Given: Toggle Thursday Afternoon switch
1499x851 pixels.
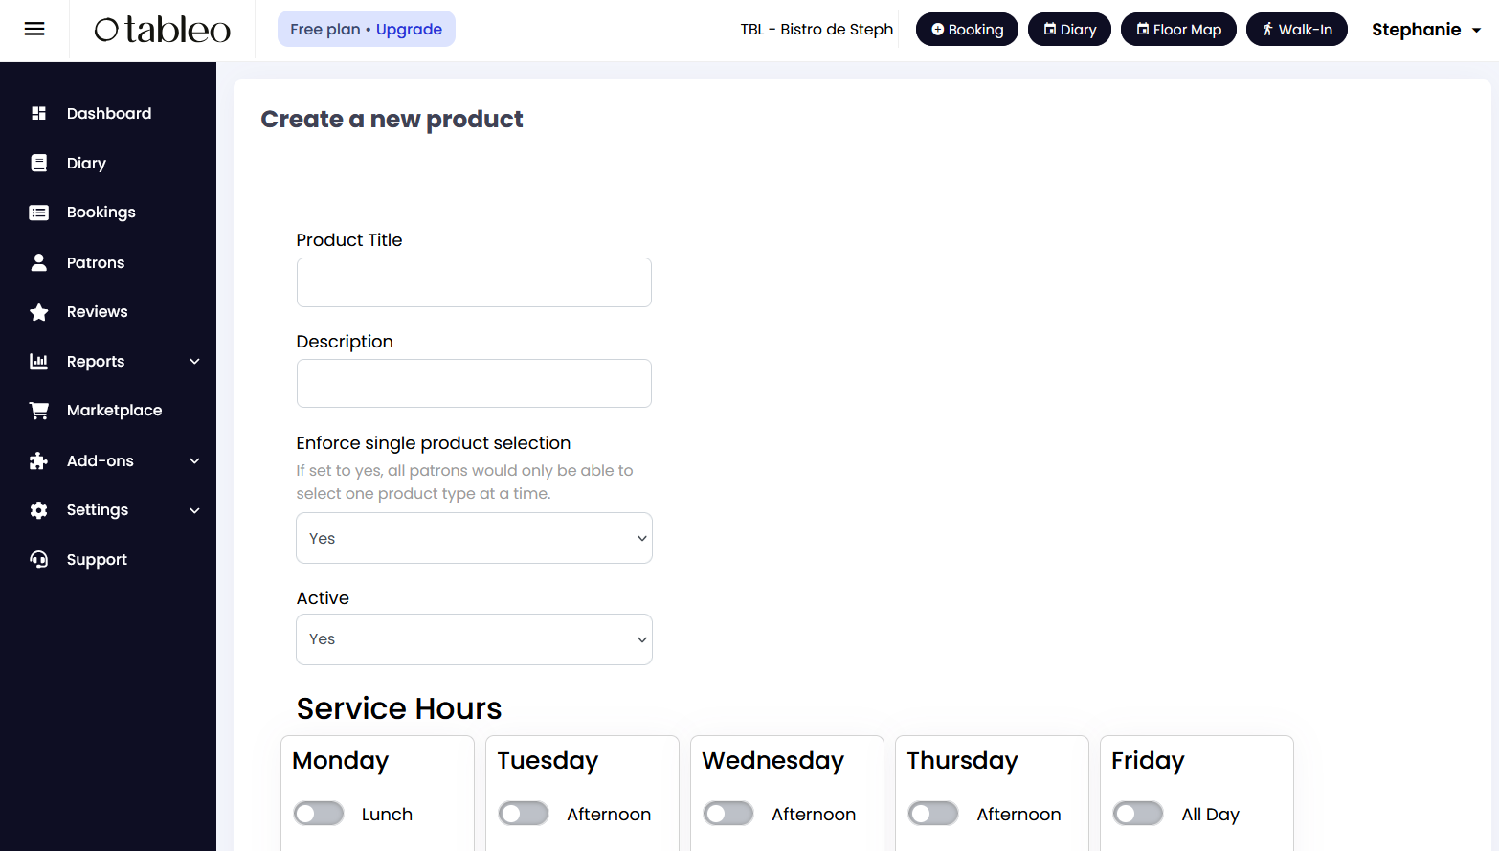Looking at the screenshot, I should tap(933, 814).
